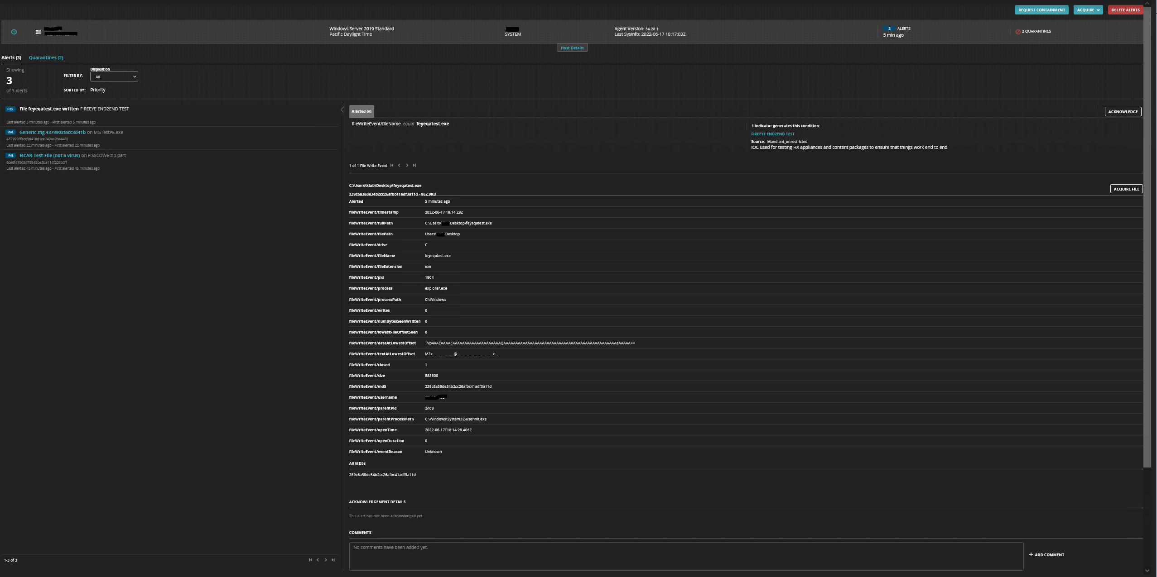Go to first File Write Event
This screenshot has width=1157, height=577.
[x=392, y=165]
